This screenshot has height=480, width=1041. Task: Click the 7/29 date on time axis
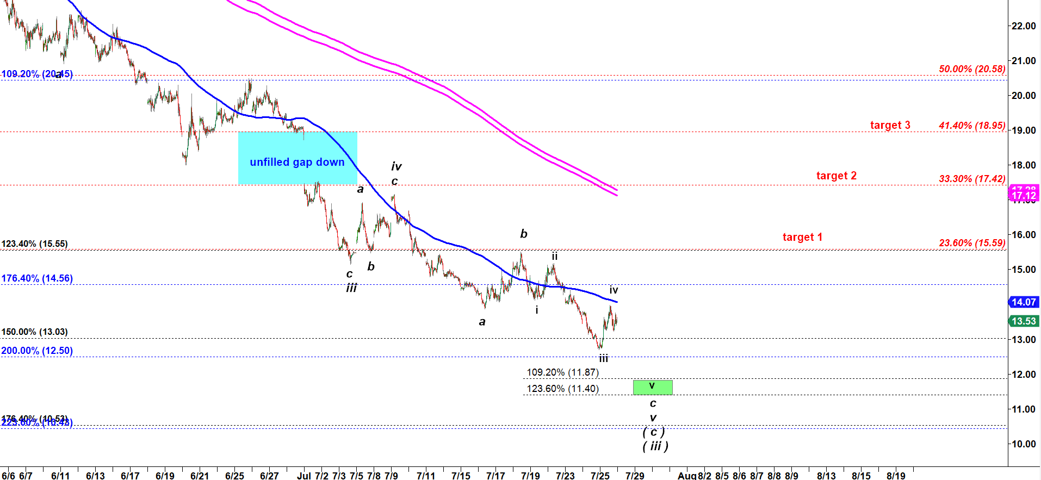tap(635, 476)
